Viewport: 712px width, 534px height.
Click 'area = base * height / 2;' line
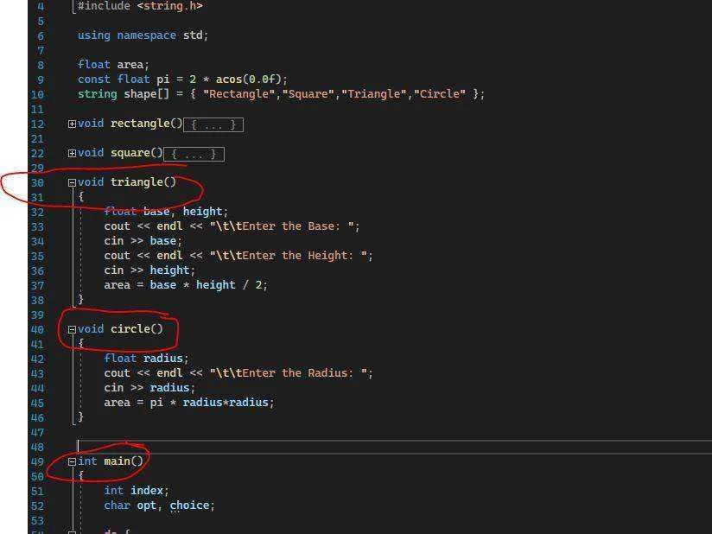point(186,285)
